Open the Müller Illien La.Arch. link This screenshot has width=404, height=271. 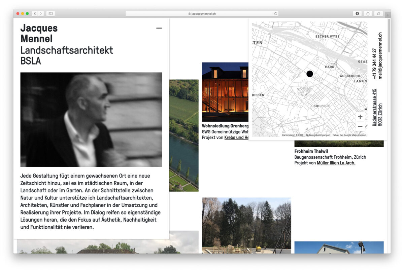coord(336,163)
